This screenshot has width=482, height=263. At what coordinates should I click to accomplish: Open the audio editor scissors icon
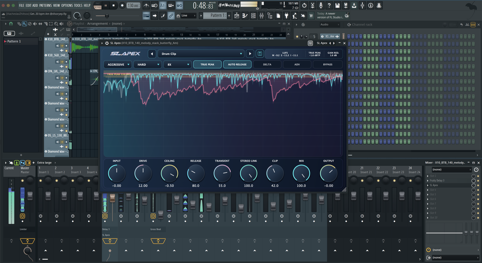(x=313, y=5)
